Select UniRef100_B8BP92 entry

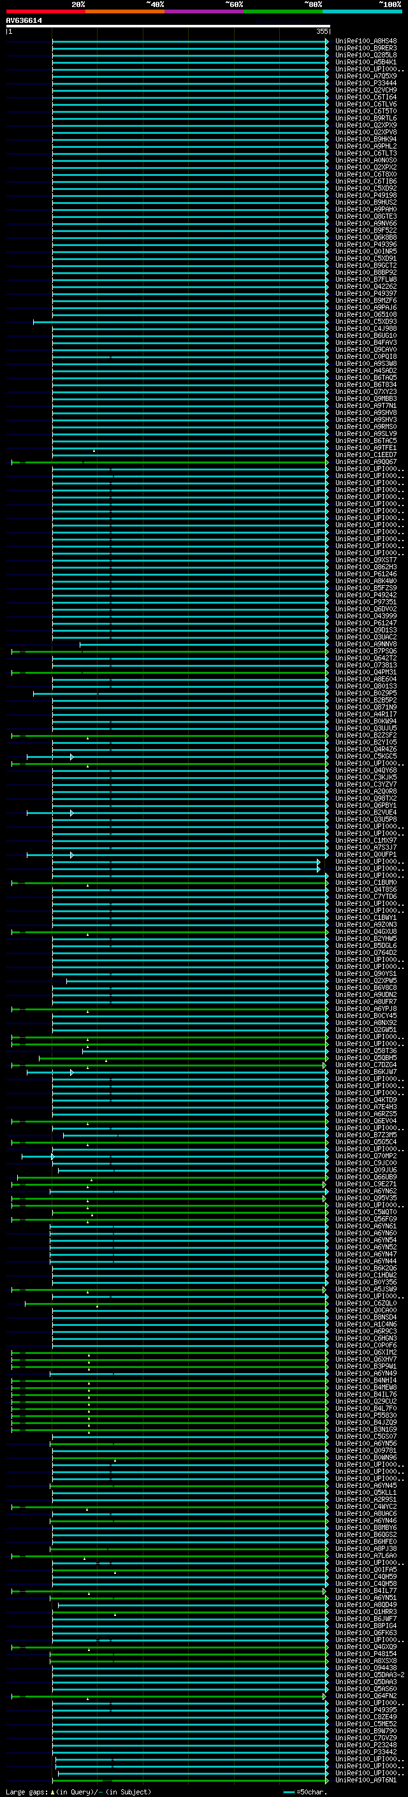[365, 272]
